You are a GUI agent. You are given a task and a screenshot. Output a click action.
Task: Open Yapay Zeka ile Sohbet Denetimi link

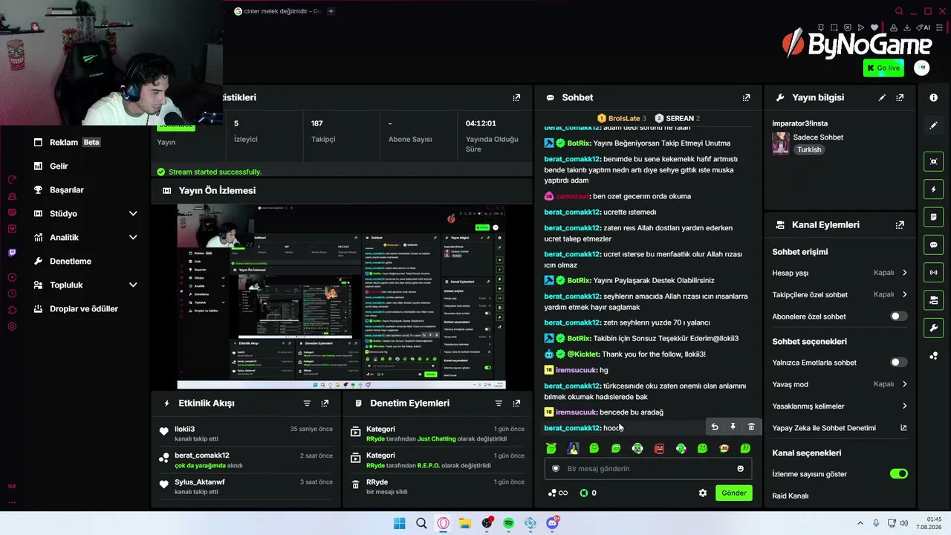pyautogui.click(x=840, y=427)
